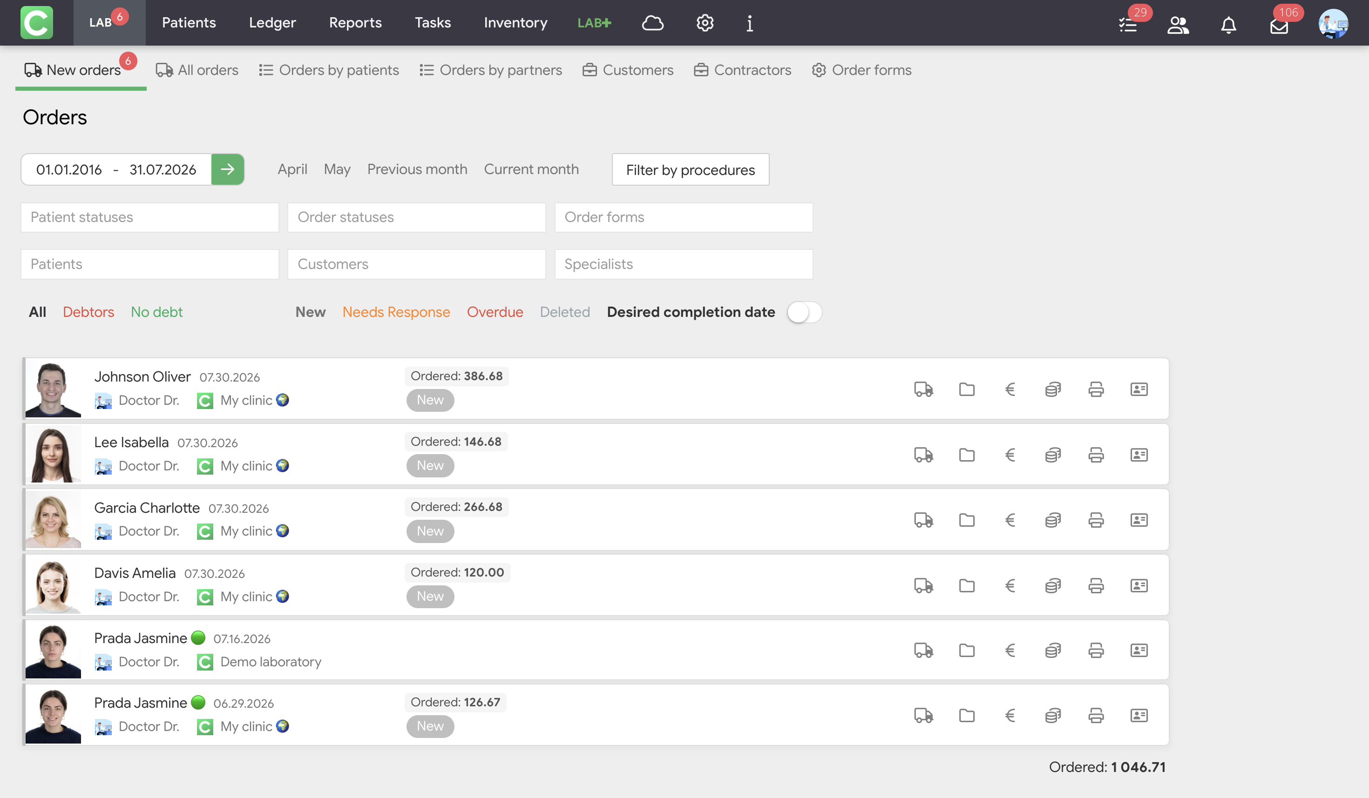Viewport: 1369px width, 798px height.
Task: Open the task checklist icon with 29 badge
Action: (x=1128, y=25)
